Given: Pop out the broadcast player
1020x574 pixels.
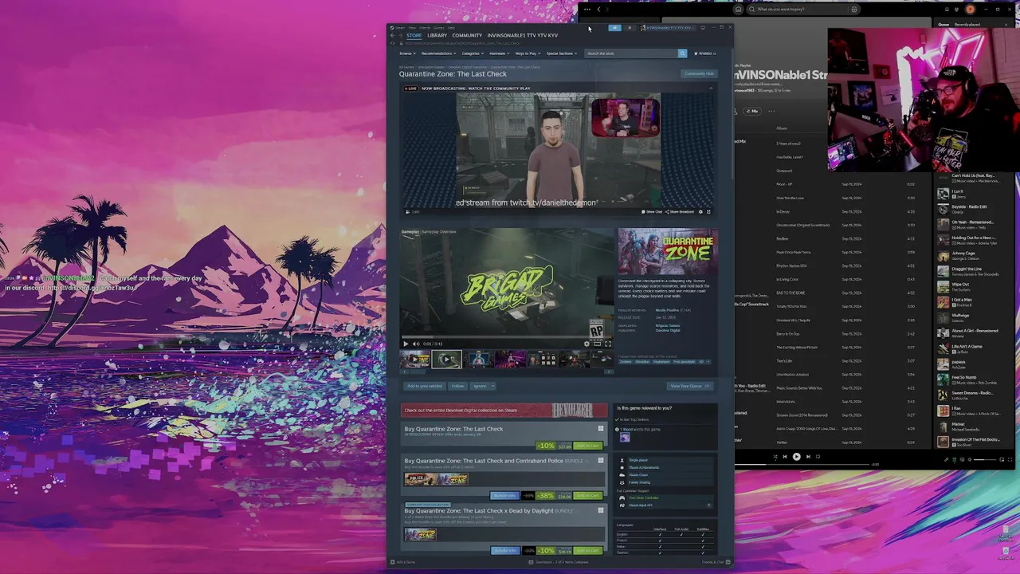Looking at the screenshot, I should tap(708, 212).
